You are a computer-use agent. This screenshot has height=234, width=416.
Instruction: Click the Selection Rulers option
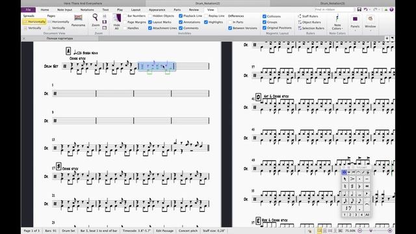click(311, 28)
